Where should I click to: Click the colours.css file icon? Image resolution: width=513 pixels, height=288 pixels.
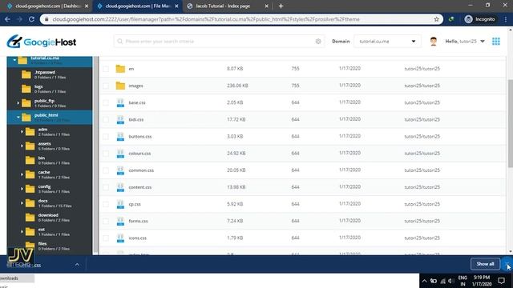(120, 154)
